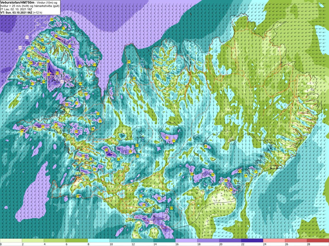Click the '(+12 h)' forecast offset text

click(38, 13)
